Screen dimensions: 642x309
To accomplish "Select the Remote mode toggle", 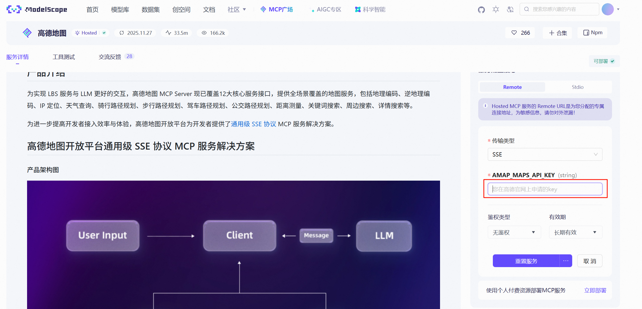I will point(512,87).
